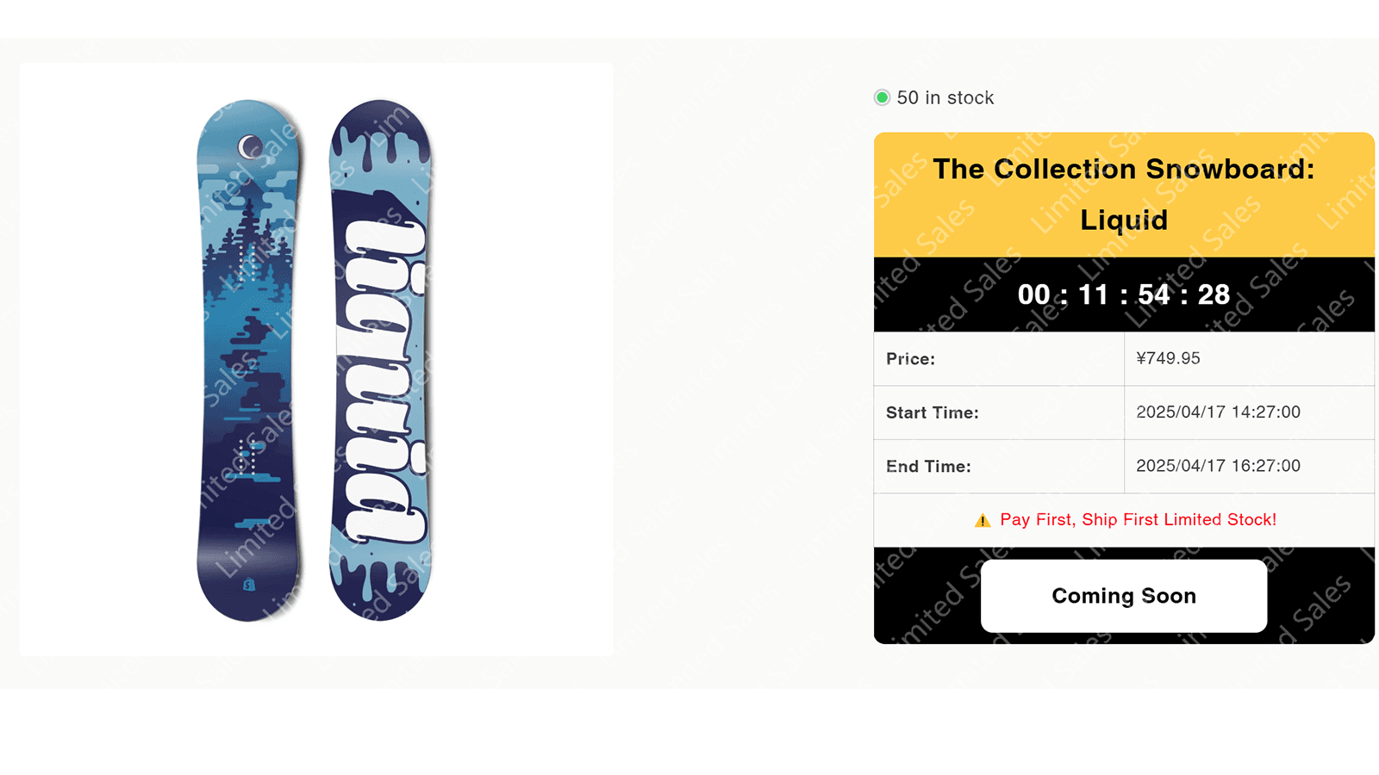Select the start time value 2025/04/17 14:27:00

[x=1218, y=412]
